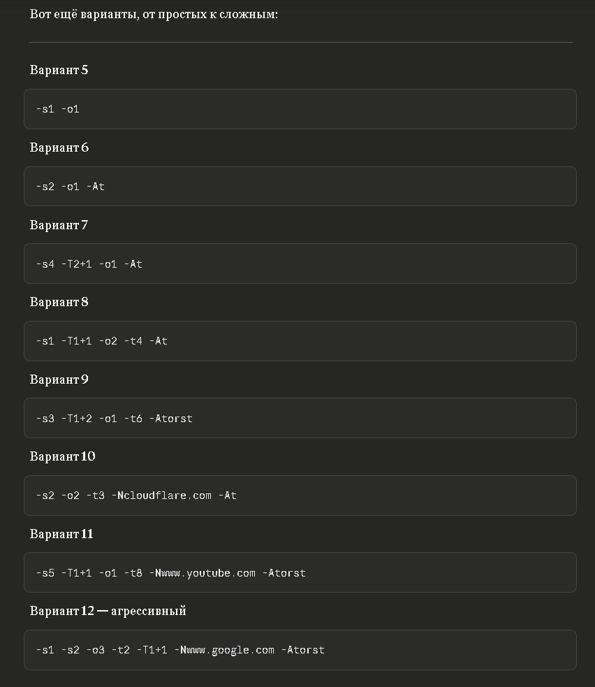Click the "cloudflare.com" text in the code
Image resolution: width=595 pixels, height=687 pixels.
(168, 496)
